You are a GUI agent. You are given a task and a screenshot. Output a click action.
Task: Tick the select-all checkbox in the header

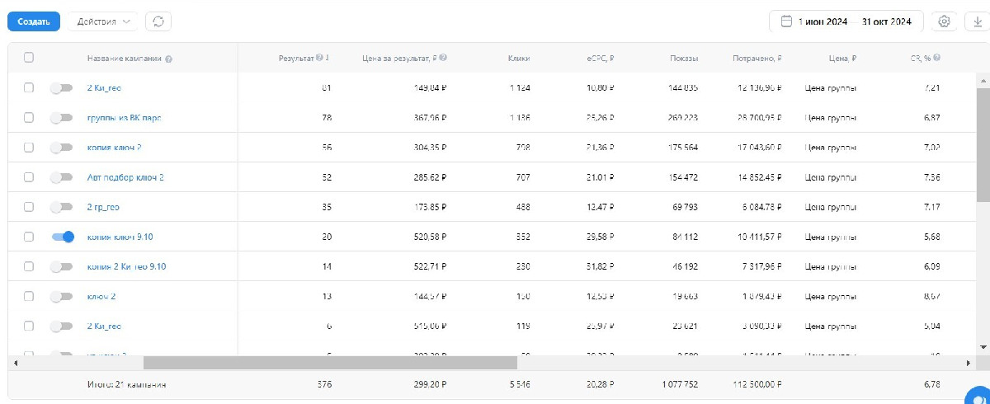coord(29,58)
